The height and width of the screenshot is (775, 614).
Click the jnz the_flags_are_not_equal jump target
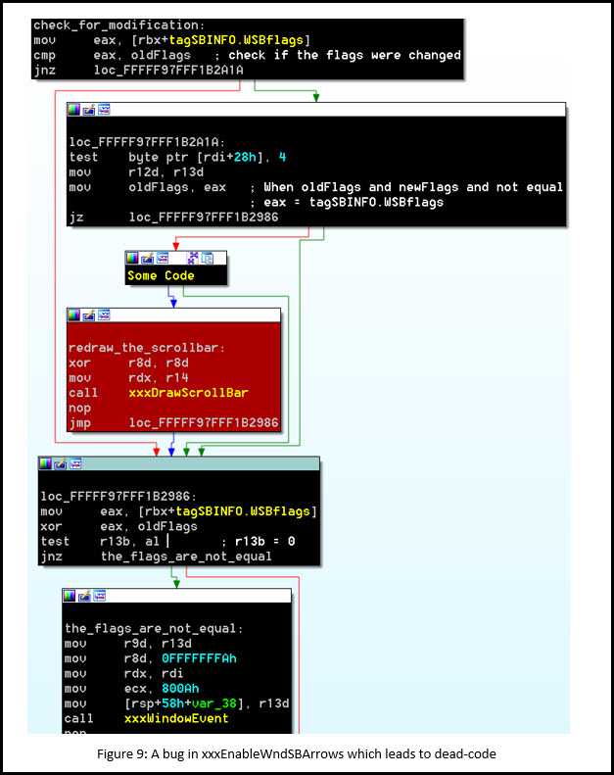[186, 557]
